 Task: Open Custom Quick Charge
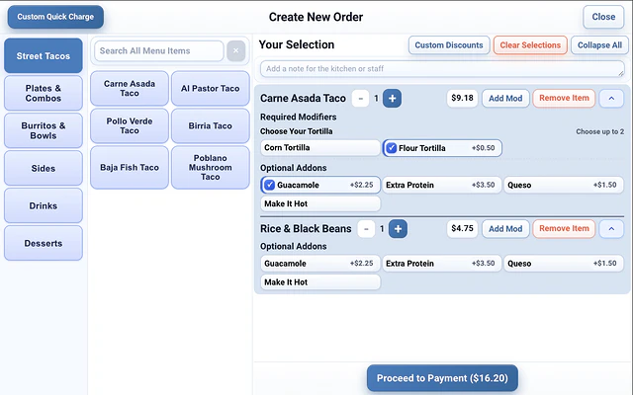pyautogui.click(x=55, y=17)
